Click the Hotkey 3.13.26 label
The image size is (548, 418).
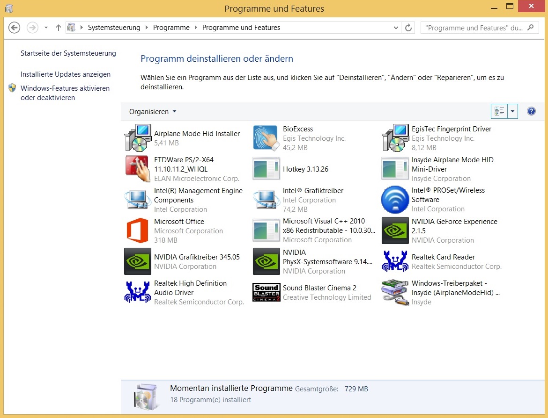point(305,169)
